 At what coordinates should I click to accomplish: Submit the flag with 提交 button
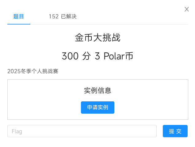pyautogui.click(x=175, y=131)
